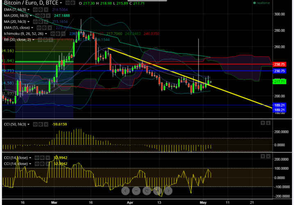The height and width of the screenshot is (205, 294).
Task: Click the EMA 7 value 216.5064
Action: [x=60, y=10]
